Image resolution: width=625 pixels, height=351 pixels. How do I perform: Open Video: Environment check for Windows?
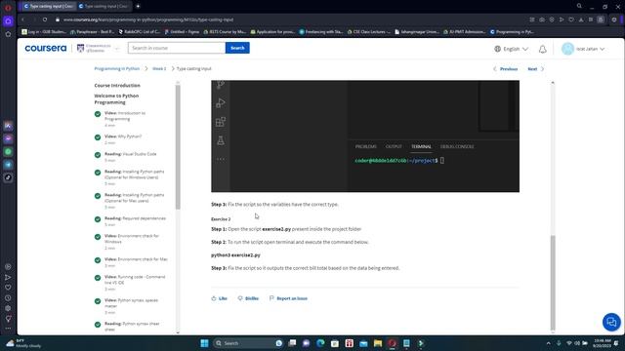pyautogui.click(x=132, y=239)
